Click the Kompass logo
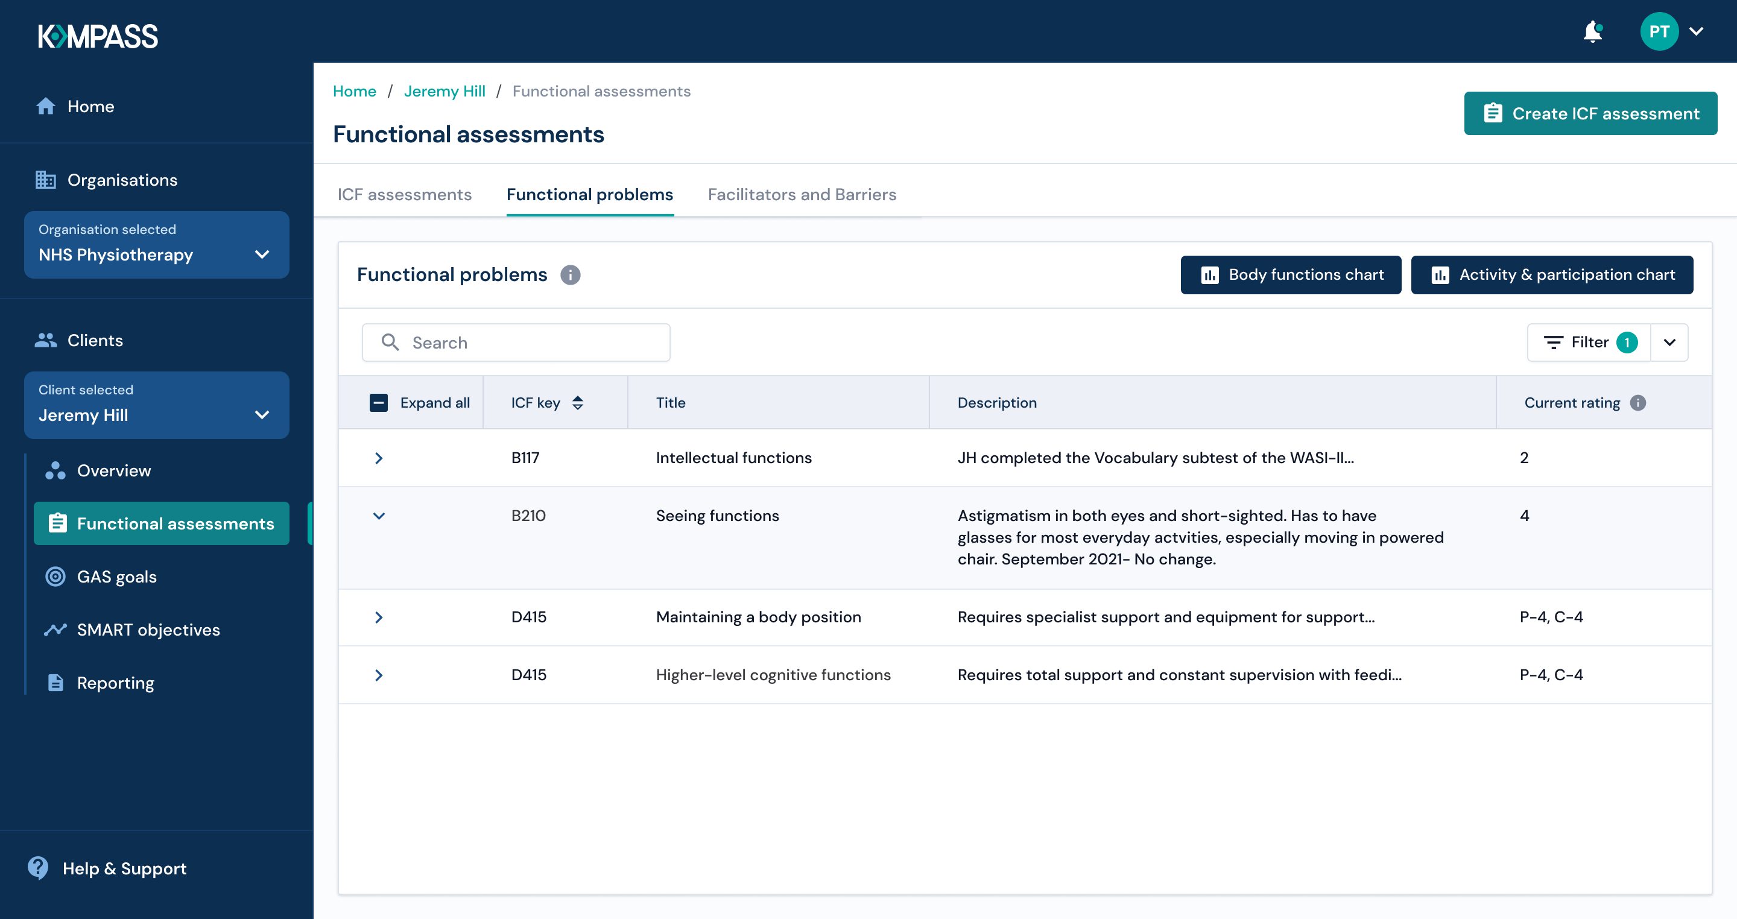 point(98,36)
